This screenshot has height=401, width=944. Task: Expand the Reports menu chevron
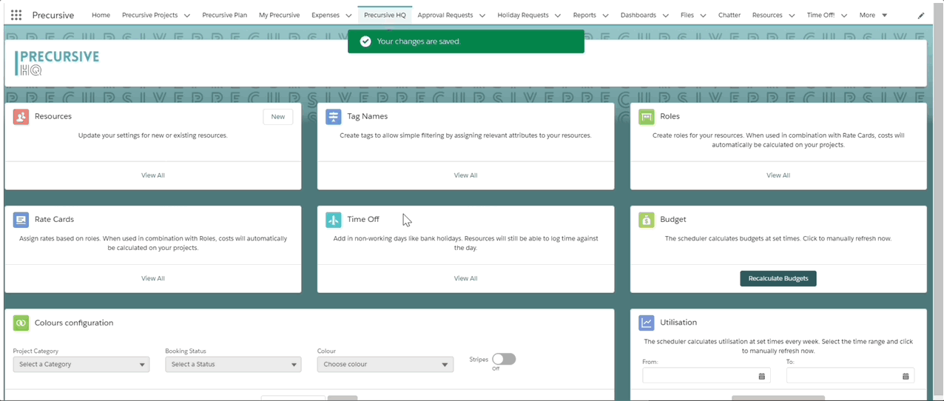[x=605, y=16]
